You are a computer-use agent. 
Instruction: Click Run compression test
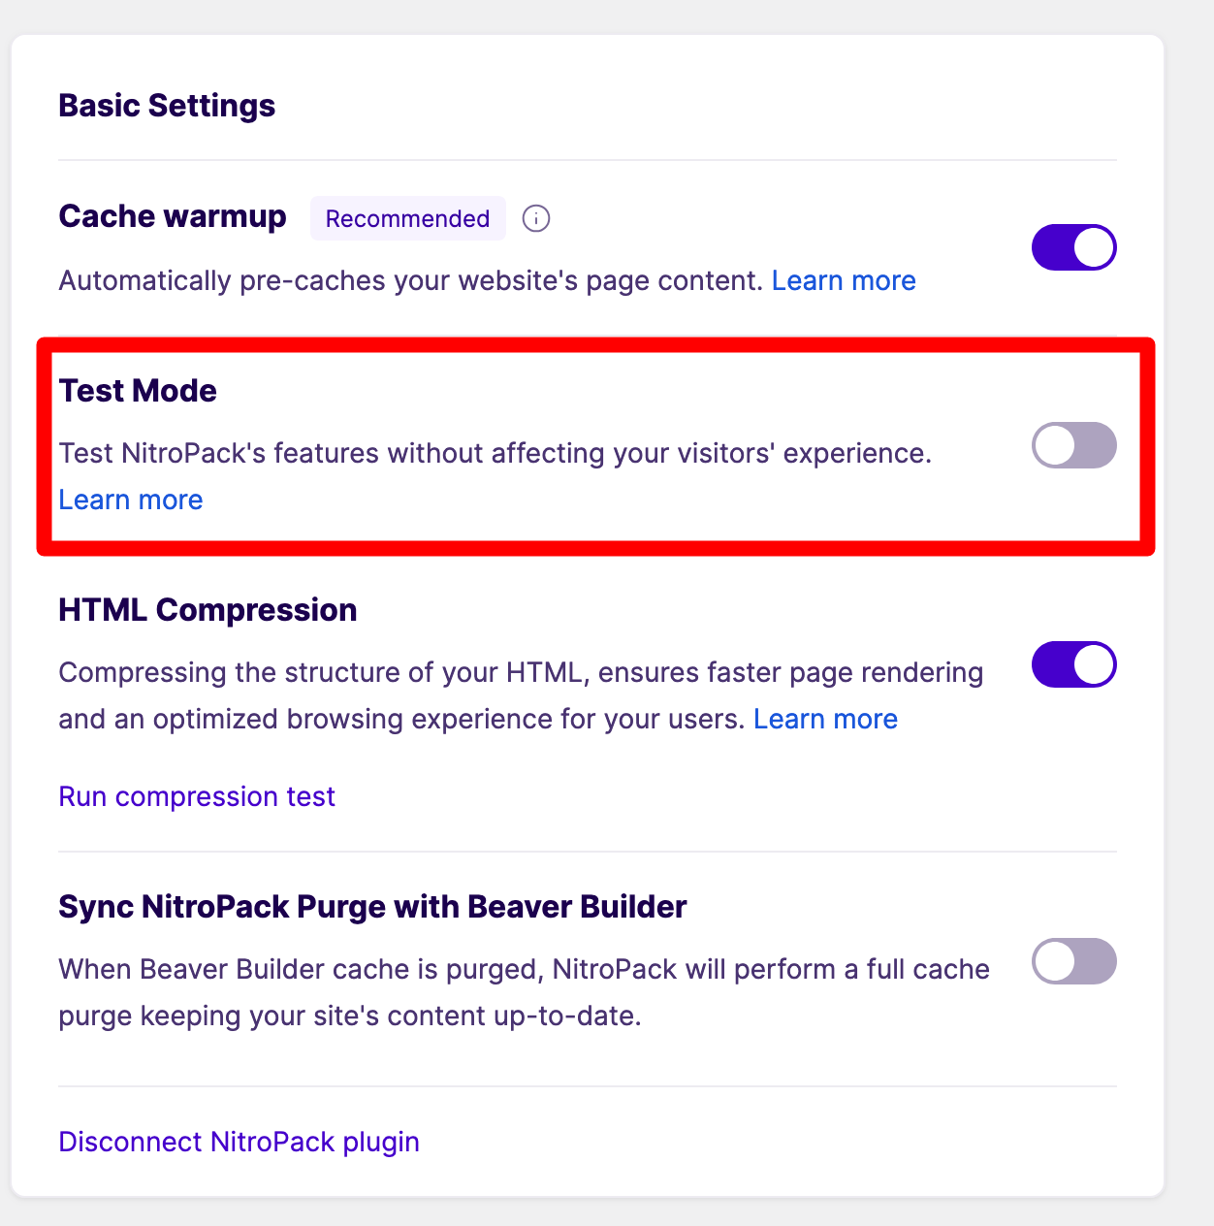[197, 796]
